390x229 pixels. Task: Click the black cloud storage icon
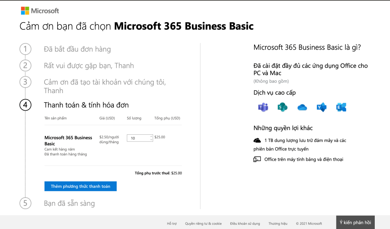tap(257, 140)
